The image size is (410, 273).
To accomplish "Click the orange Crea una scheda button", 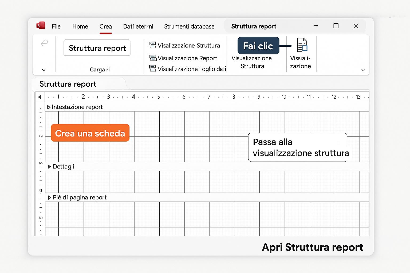I will click(x=90, y=133).
